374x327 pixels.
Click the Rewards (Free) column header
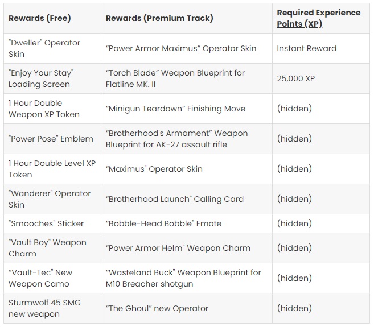40,18
